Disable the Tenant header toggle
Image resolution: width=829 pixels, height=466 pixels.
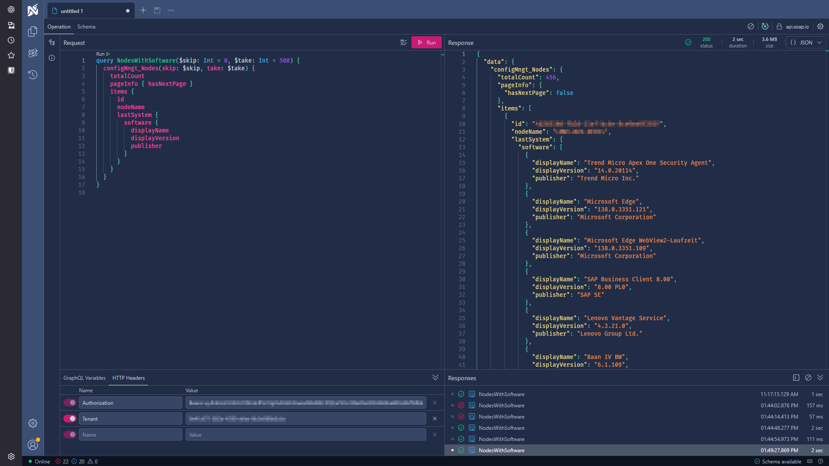(70, 419)
